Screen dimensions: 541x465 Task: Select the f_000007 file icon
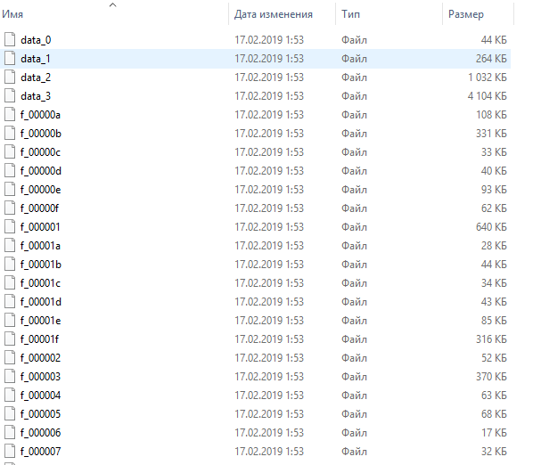coord(11,452)
